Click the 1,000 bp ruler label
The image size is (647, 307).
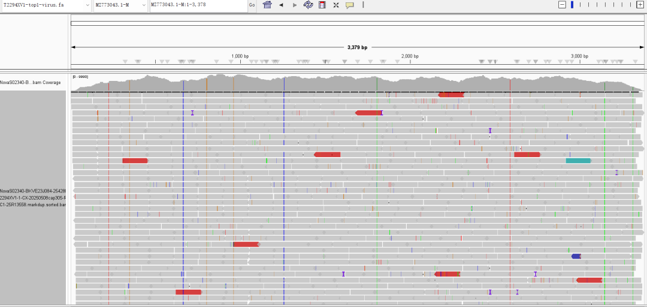[240, 56]
